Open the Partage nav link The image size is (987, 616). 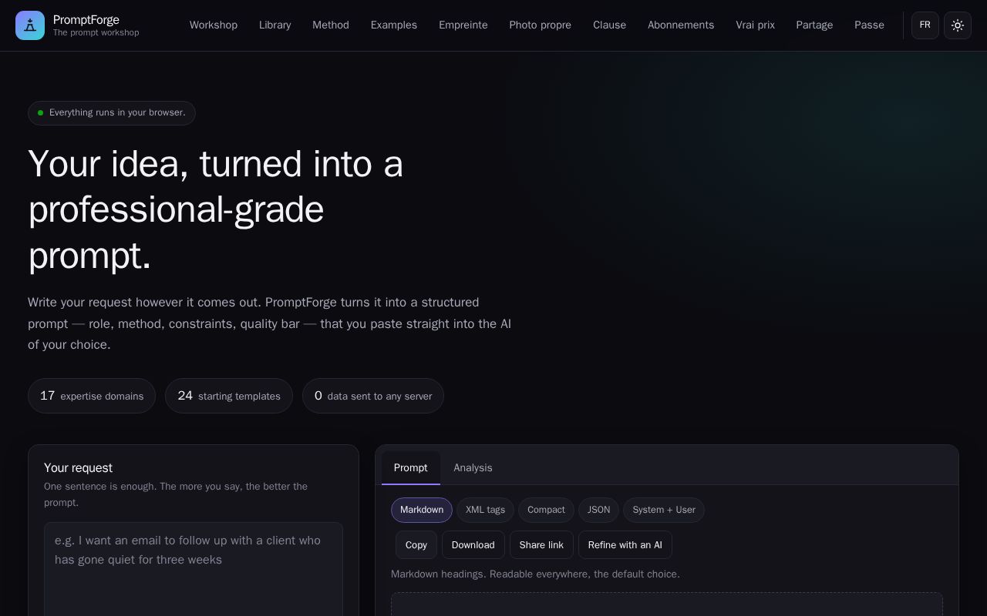click(815, 25)
